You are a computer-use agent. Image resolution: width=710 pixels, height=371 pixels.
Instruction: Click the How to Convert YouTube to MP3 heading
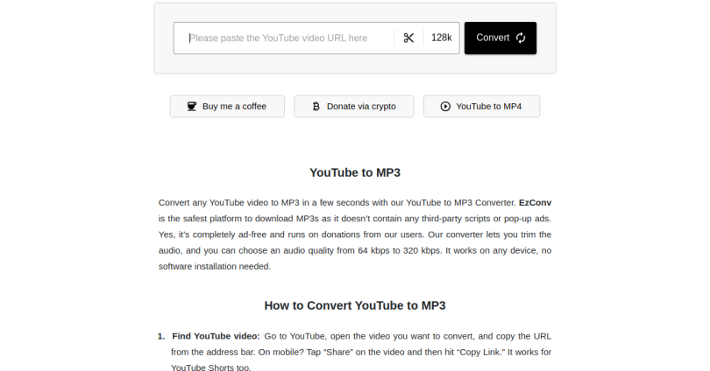point(355,305)
